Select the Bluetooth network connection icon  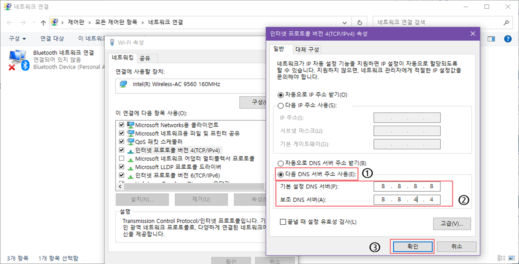[x=18, y=60]
